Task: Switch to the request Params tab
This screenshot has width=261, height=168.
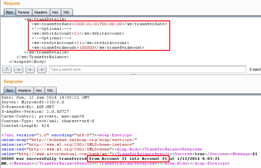Action: coord(24,13)
